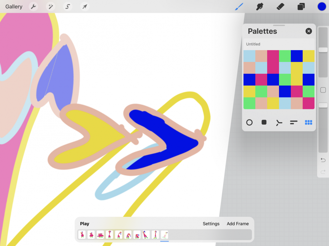Switch to the Disc color tab
This screenshot has height=246, width=329.
tap(249, 122)
